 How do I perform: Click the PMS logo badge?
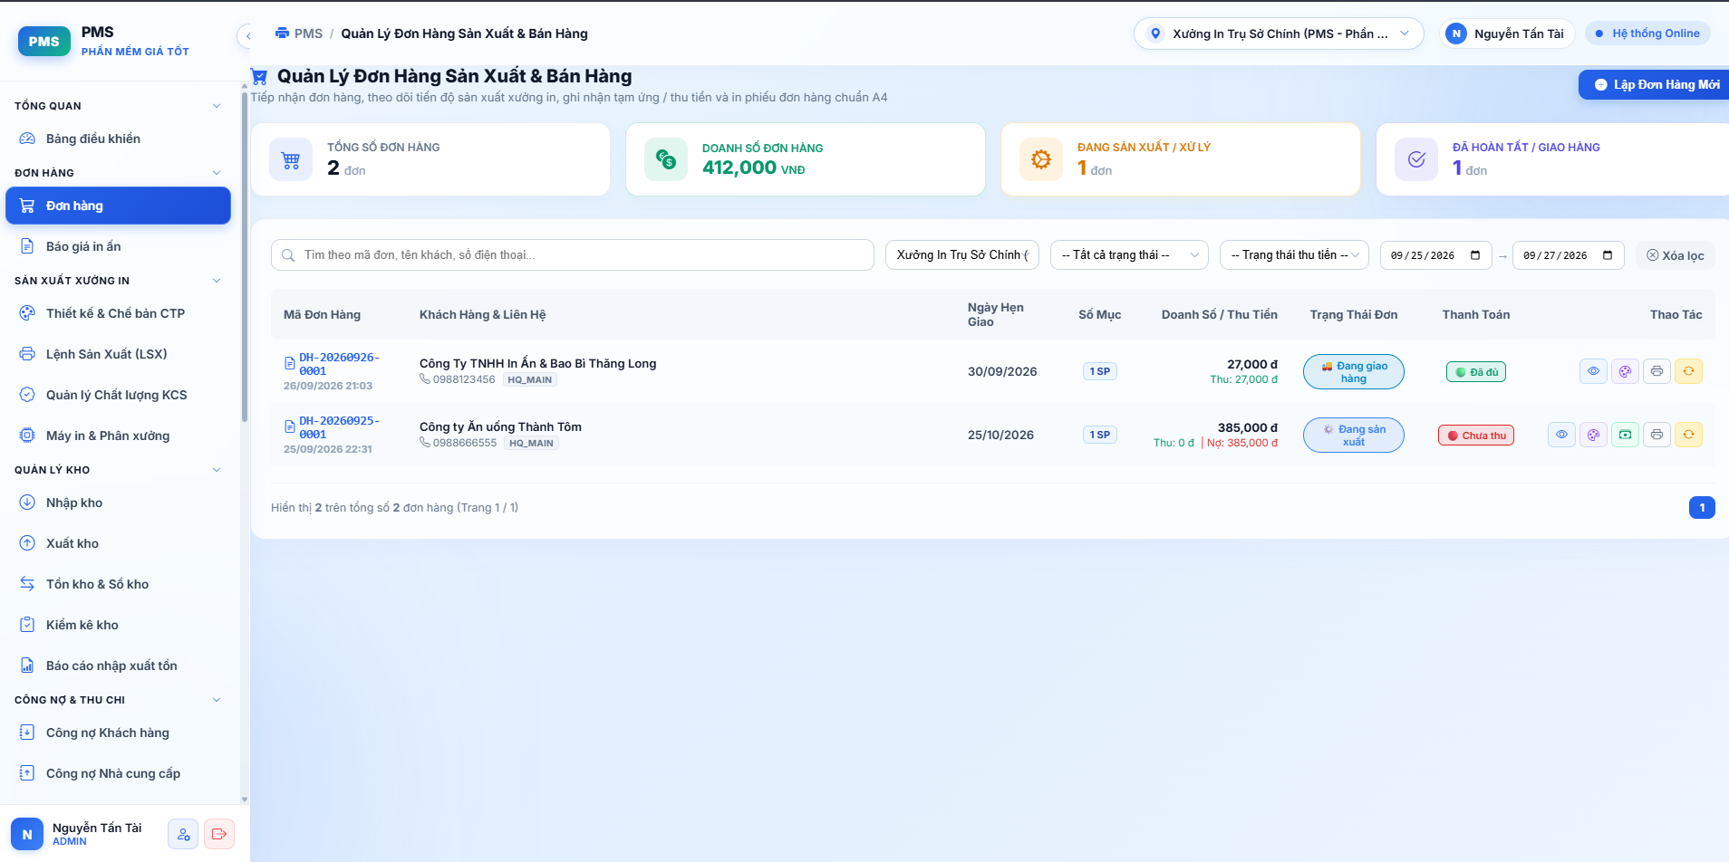click(44, 41)
